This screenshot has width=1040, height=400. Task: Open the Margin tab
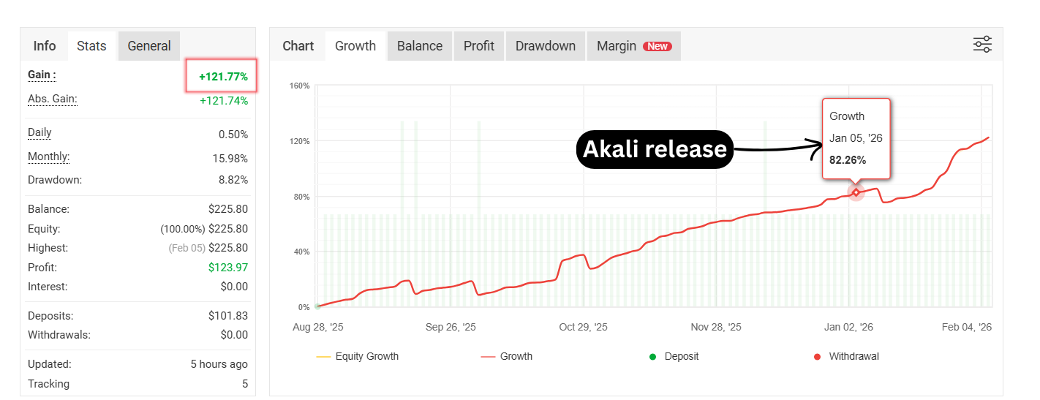coord(617,46)
